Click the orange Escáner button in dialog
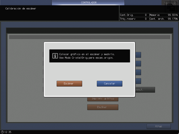The width and height of the screenshot is (179, 134). pos(69,83)
